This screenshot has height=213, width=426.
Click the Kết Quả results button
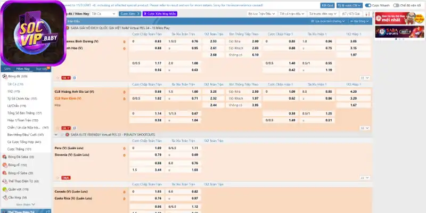pos(331,5)
